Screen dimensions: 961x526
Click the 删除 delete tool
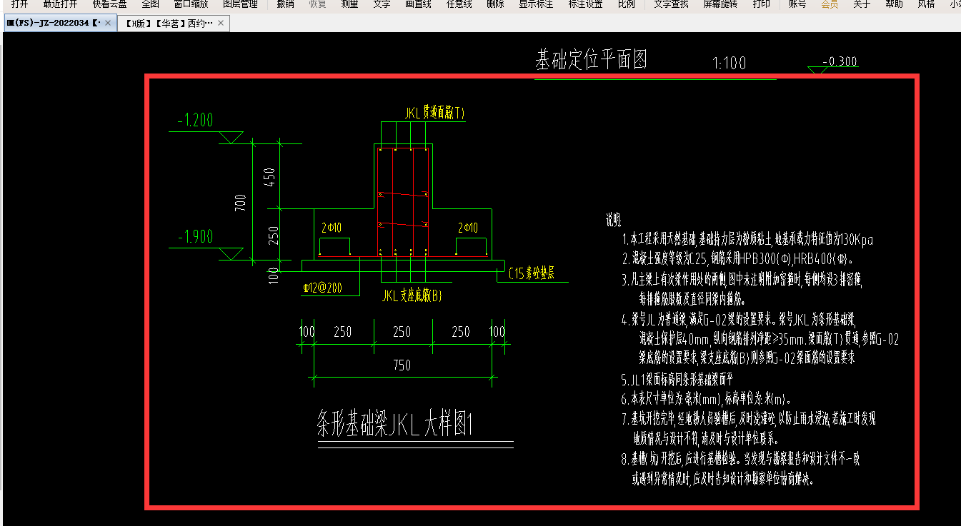495,4
